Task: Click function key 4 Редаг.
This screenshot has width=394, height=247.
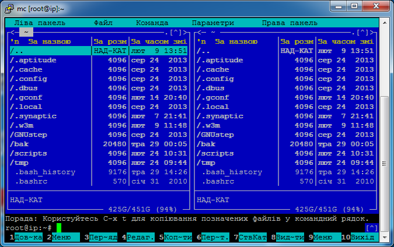Action: [x=138, y=237]
